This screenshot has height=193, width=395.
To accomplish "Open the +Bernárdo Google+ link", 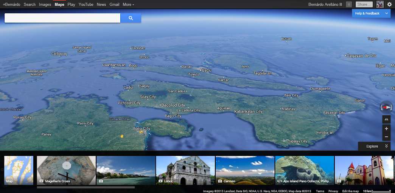I will (x=12, y=5).
